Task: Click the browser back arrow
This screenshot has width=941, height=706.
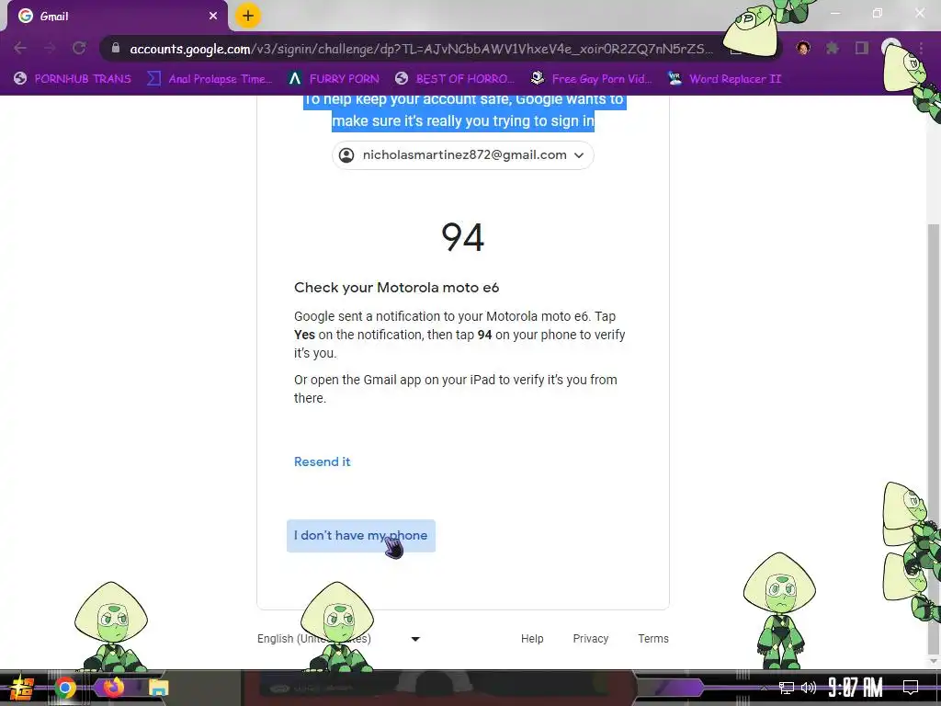Action: [x=20, y=48]
